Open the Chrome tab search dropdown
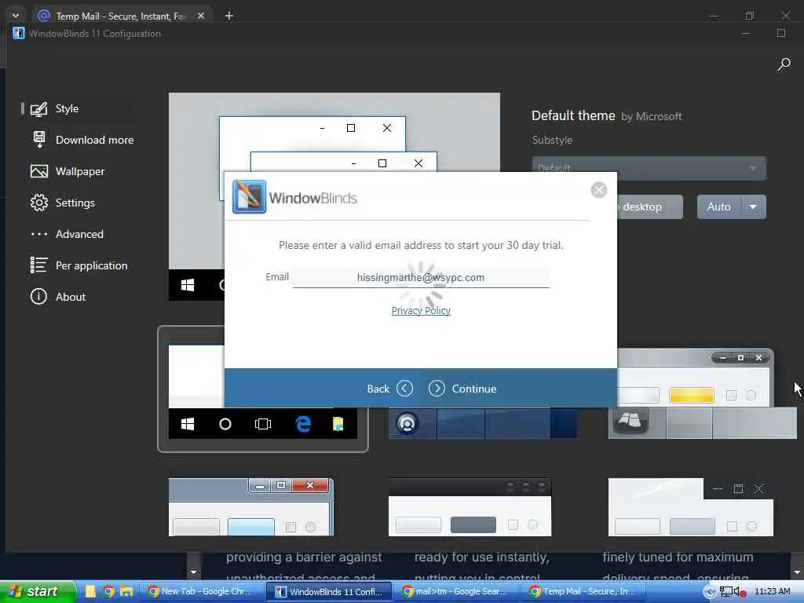This screenshot has width=804, height=603. tap(16, 16)
